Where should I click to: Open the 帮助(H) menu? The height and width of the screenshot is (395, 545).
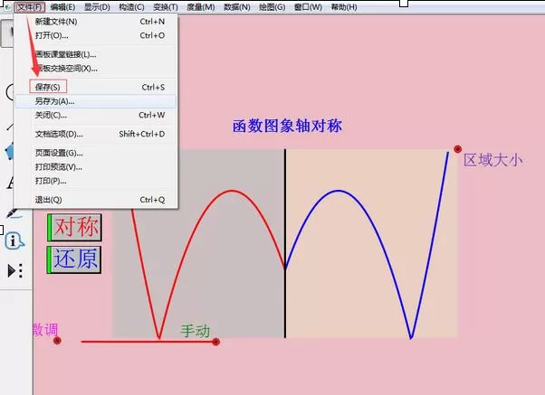344,7
